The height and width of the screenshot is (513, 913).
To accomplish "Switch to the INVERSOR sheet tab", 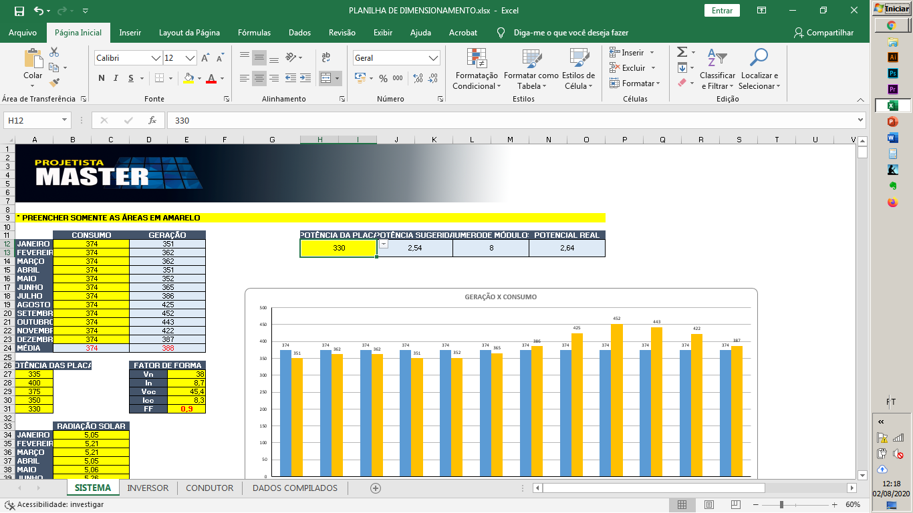I will pyautogui.click(x=148, y=488).
